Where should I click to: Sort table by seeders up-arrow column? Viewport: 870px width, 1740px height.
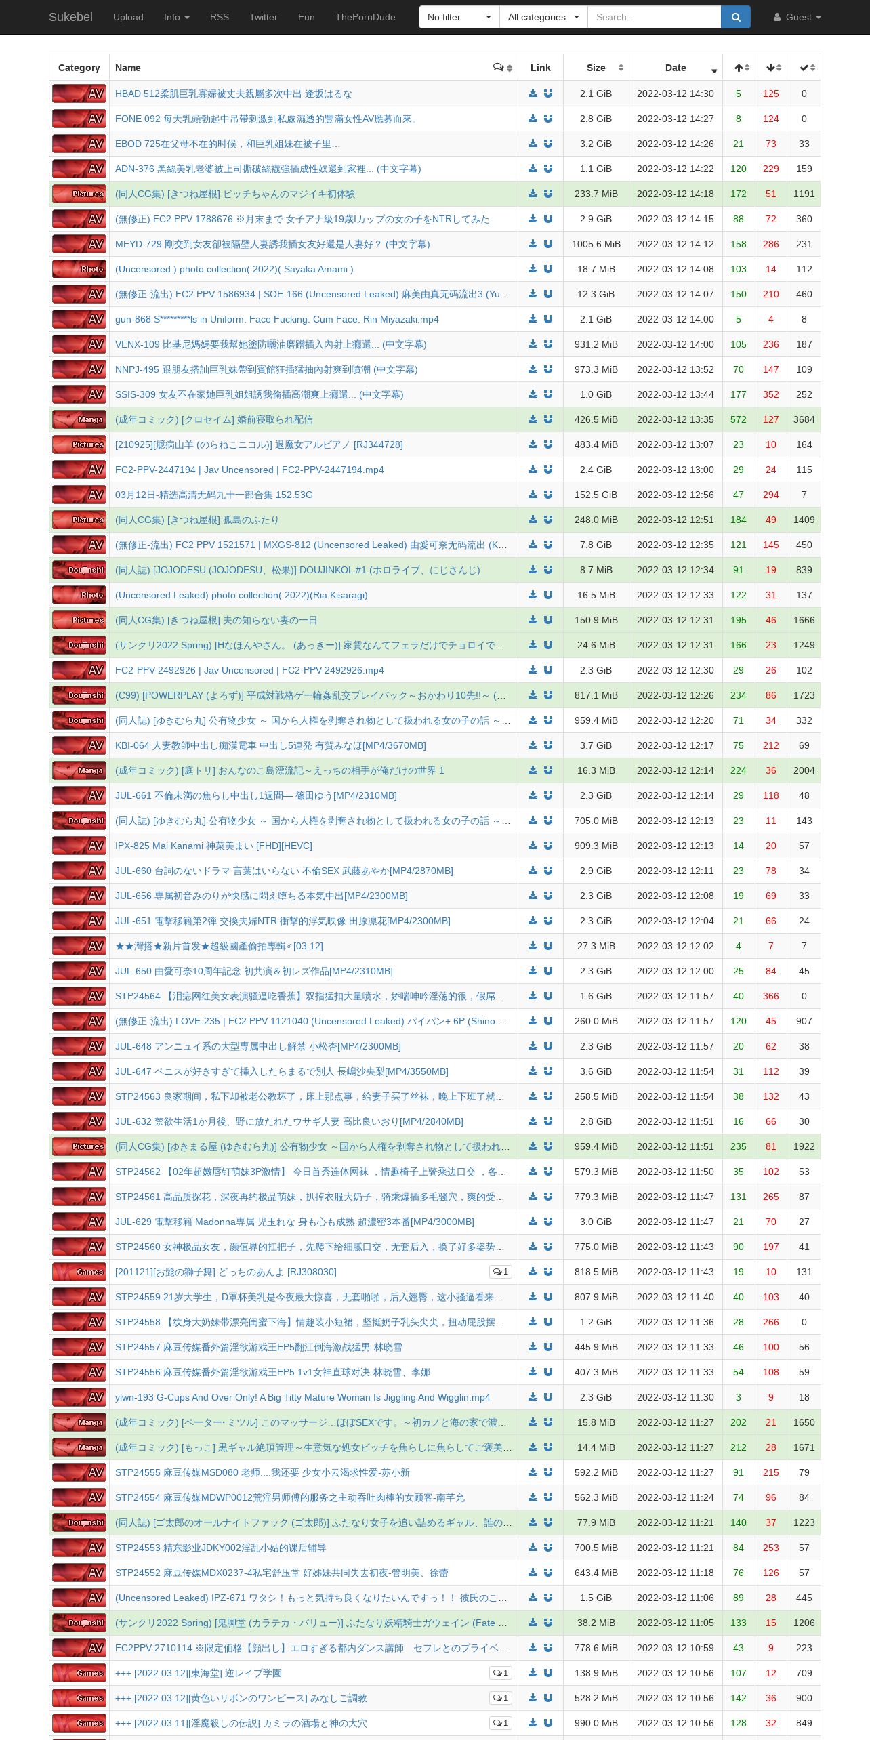click(739, 68)
